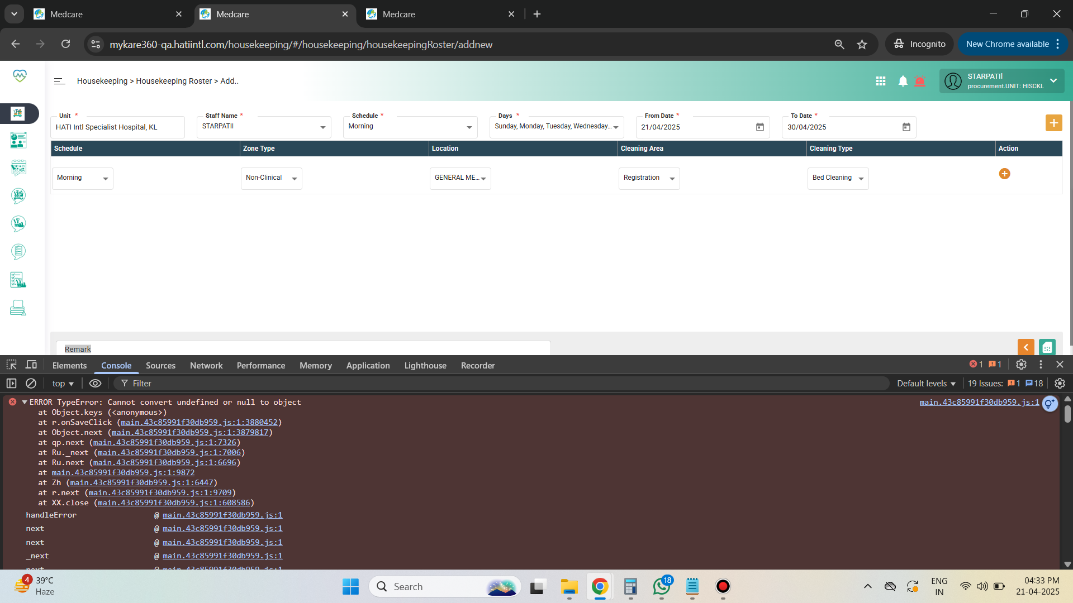Switch to the Network tab
The image size is (1073, 603).
point(206,365)
